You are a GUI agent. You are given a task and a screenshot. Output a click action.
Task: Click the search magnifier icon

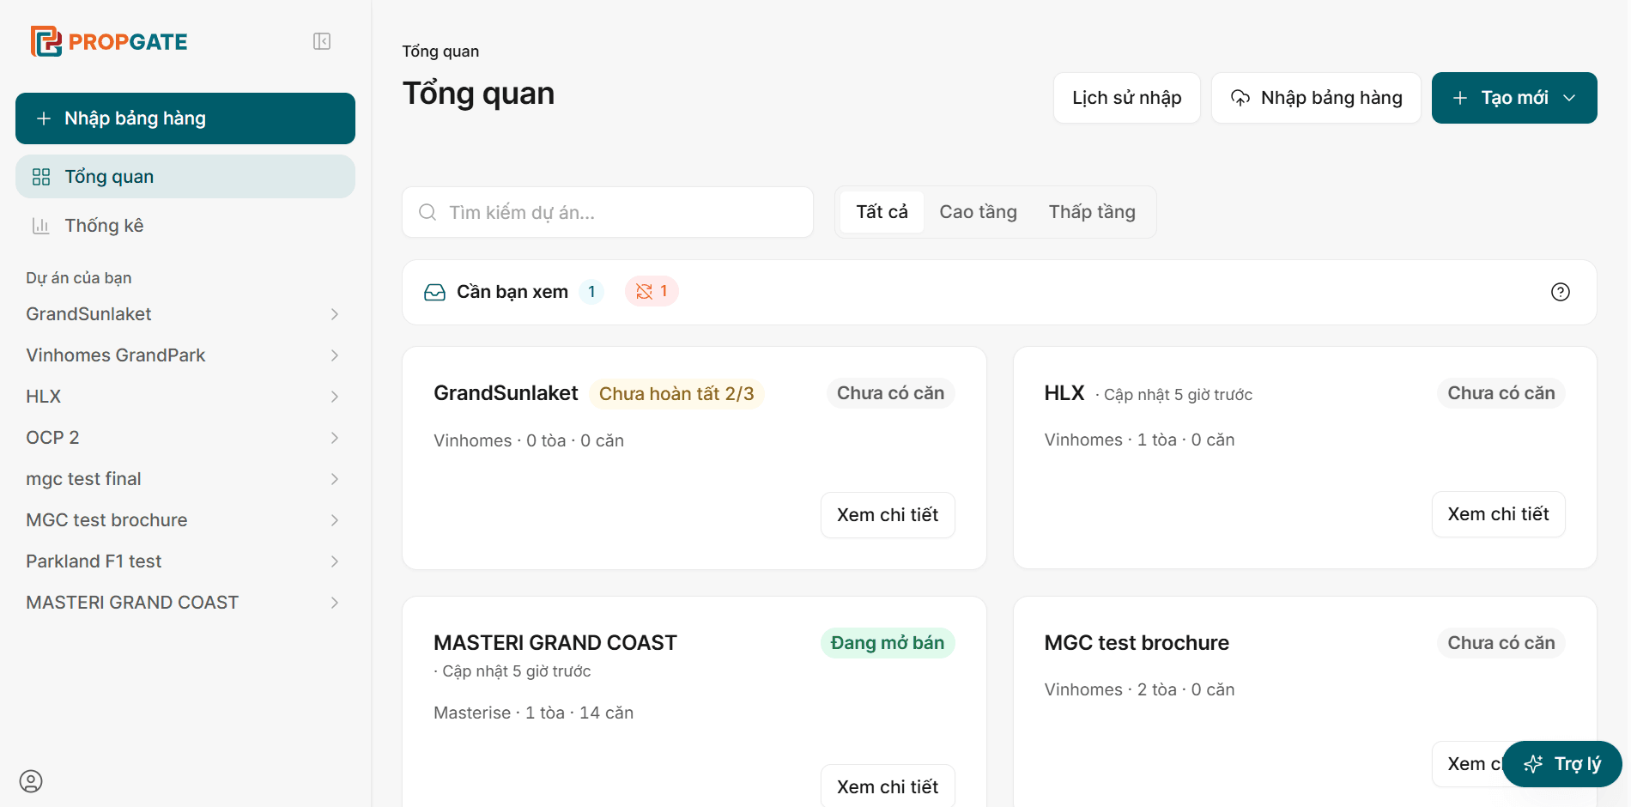click(427, 212)
